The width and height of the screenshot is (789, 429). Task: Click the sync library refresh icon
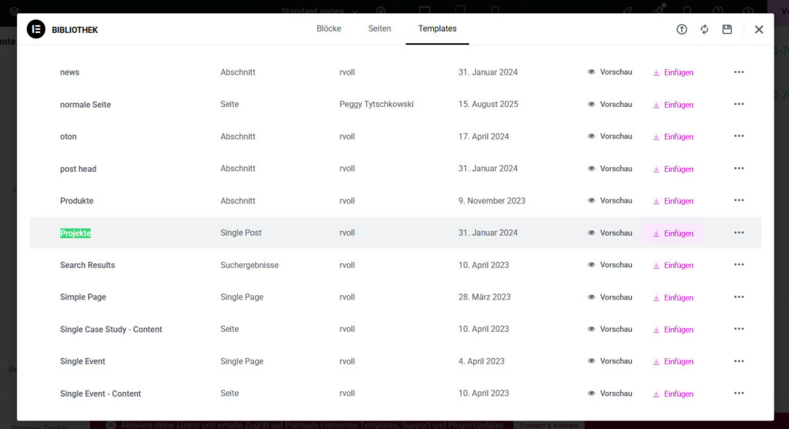(704, 29)
